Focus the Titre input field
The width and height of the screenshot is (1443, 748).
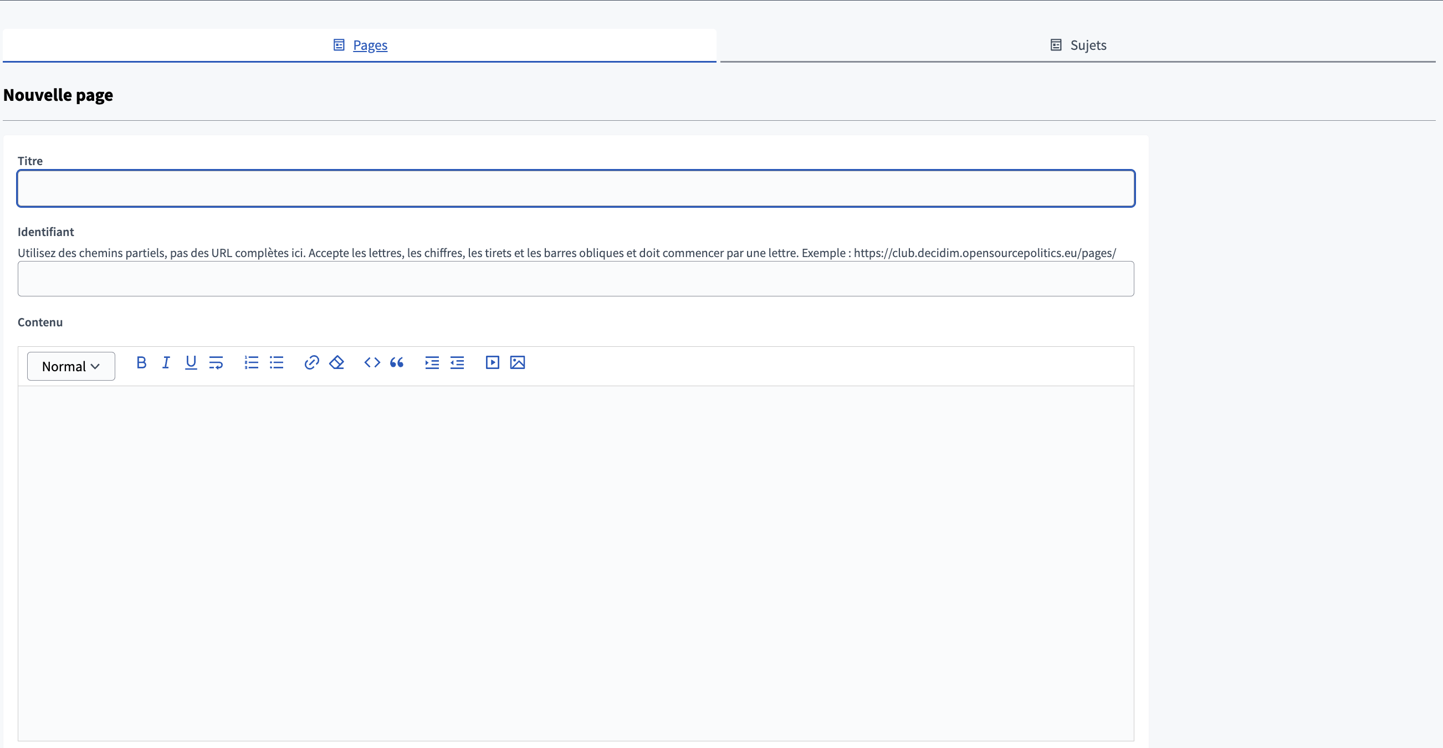576,189
